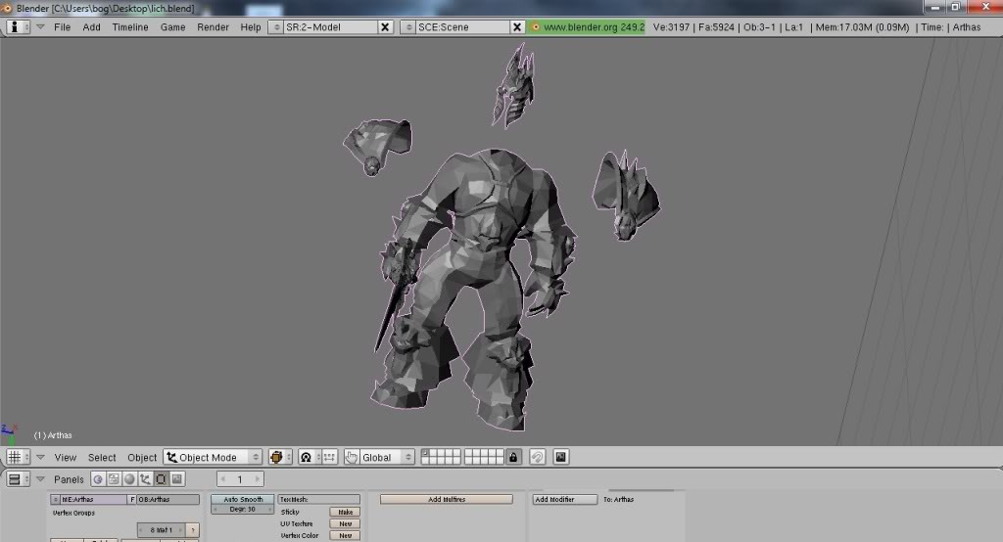The height and width of the screenshot is (542, 1003).
Task: Increase the current frame number
Action: tap(258, 478)
